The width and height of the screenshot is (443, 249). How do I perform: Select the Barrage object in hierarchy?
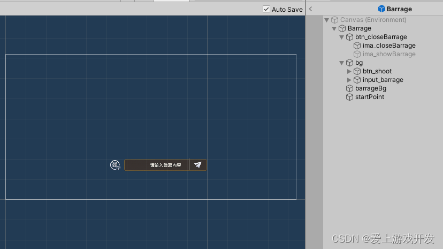click(x=359, y=28)
